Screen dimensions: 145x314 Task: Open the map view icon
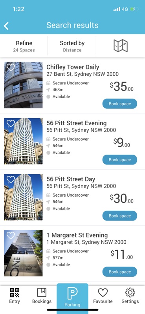point(121,46)
